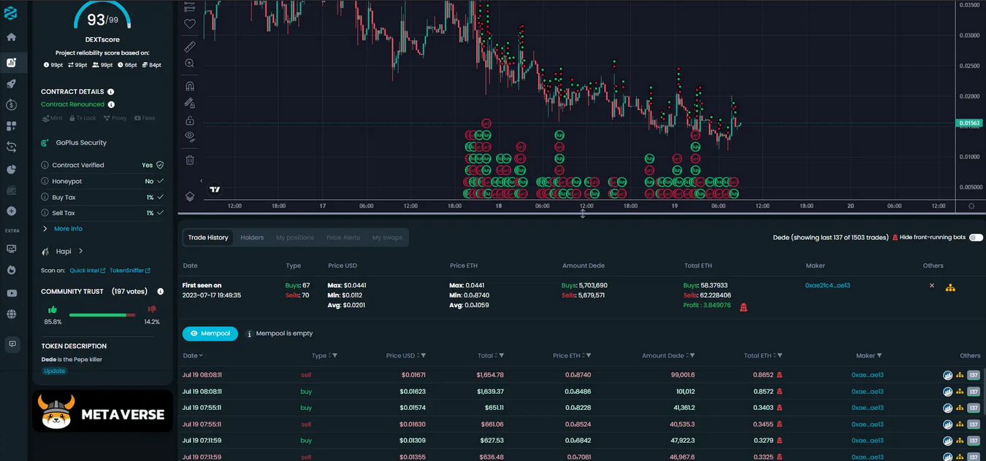Click the info icon next to CONTRACT DETAILS
This screenshot has width=986, height=461.
pyautogui.click(x=111, y=92)
